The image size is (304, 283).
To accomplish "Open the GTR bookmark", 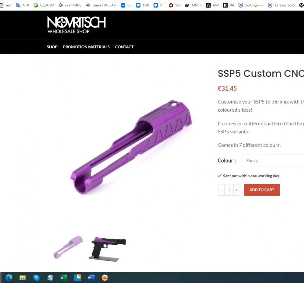I will [x=23, y=5].
